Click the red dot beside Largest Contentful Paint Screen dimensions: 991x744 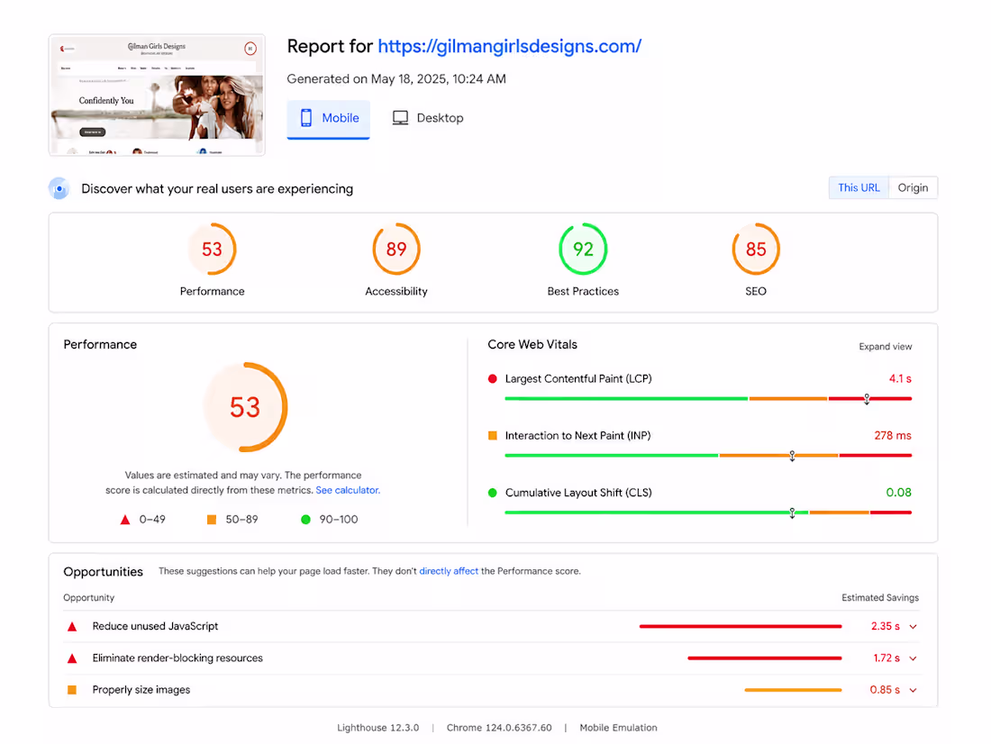(x=492, y=378)
